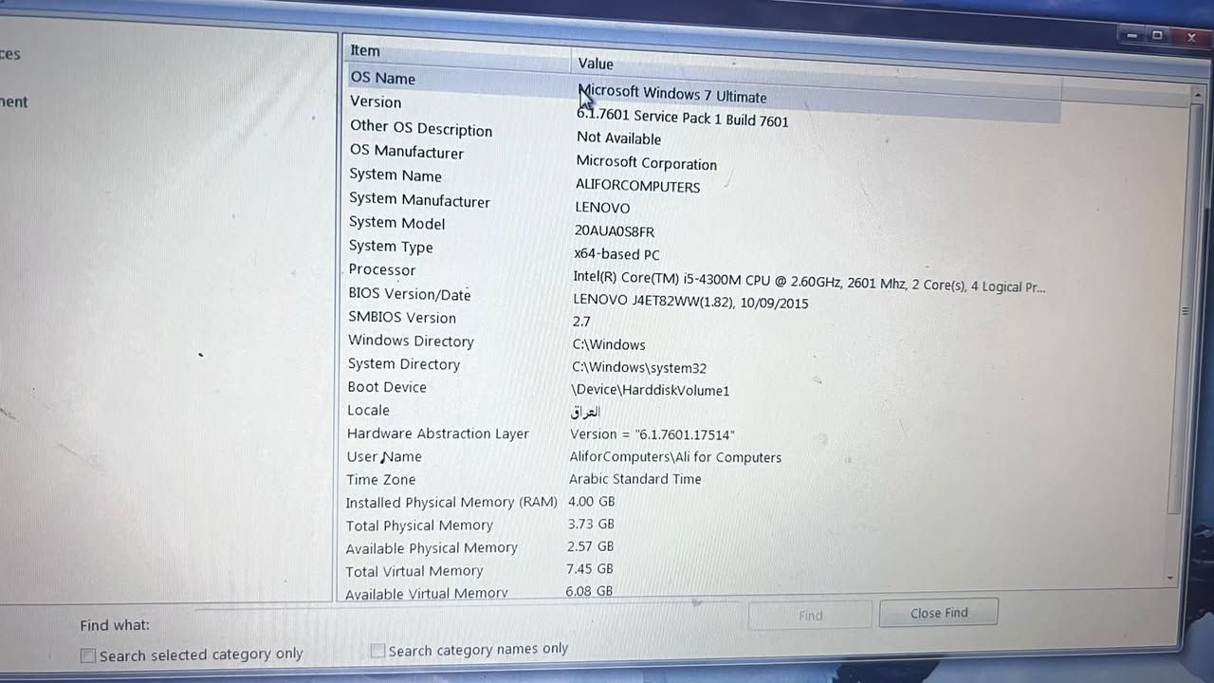Select the 'System Type' row
1214x683 pixels.
point(391,247)
